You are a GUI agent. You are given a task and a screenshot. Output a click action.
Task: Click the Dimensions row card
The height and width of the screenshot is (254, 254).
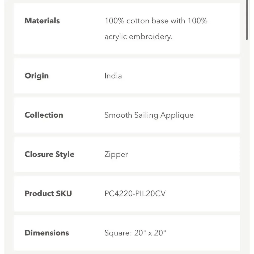coord(127,233)
